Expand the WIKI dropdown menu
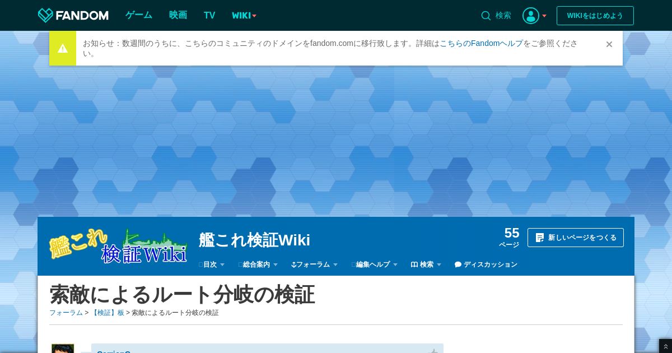Image resolution: width=672 pixels, height=353 pixels. pos(244,16)
